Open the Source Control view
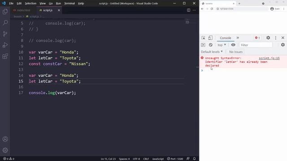Image resolution: width=287 pixels, height=161 pixels. click(x=5, y=34)
